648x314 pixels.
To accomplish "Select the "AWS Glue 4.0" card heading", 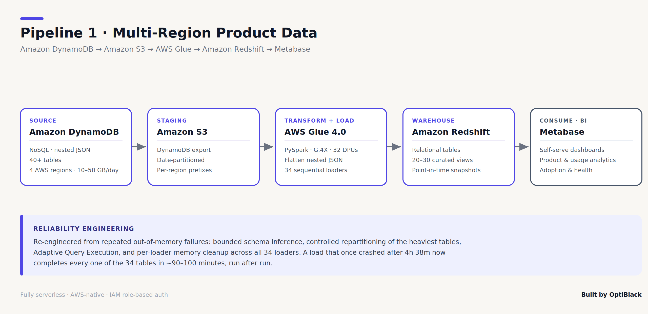I will (315, 132).
